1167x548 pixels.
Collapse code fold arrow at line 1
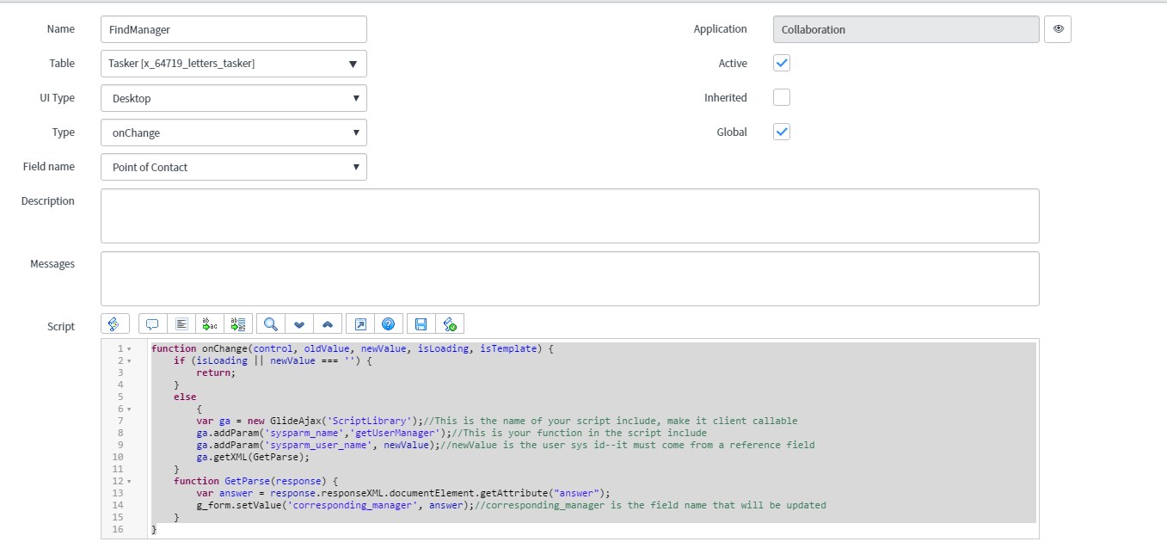pos(129,348)
